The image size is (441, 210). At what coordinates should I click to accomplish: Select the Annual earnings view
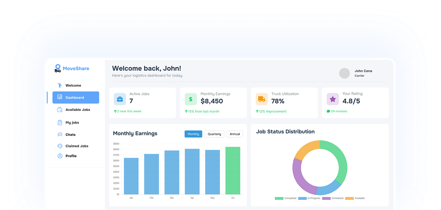[235, 134]
